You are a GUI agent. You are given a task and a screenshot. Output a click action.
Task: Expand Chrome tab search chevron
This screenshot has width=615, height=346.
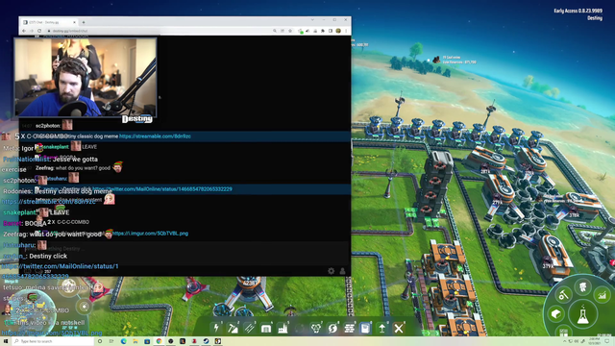pos(312,19)
